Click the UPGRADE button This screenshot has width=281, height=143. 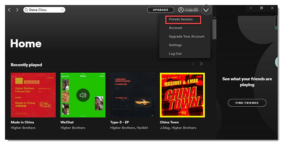(160, 10)
